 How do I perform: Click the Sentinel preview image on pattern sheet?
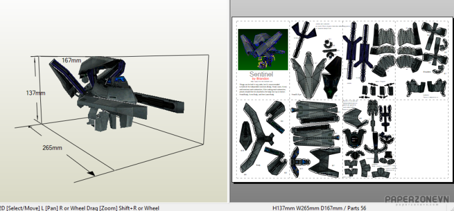pos(263,49)
